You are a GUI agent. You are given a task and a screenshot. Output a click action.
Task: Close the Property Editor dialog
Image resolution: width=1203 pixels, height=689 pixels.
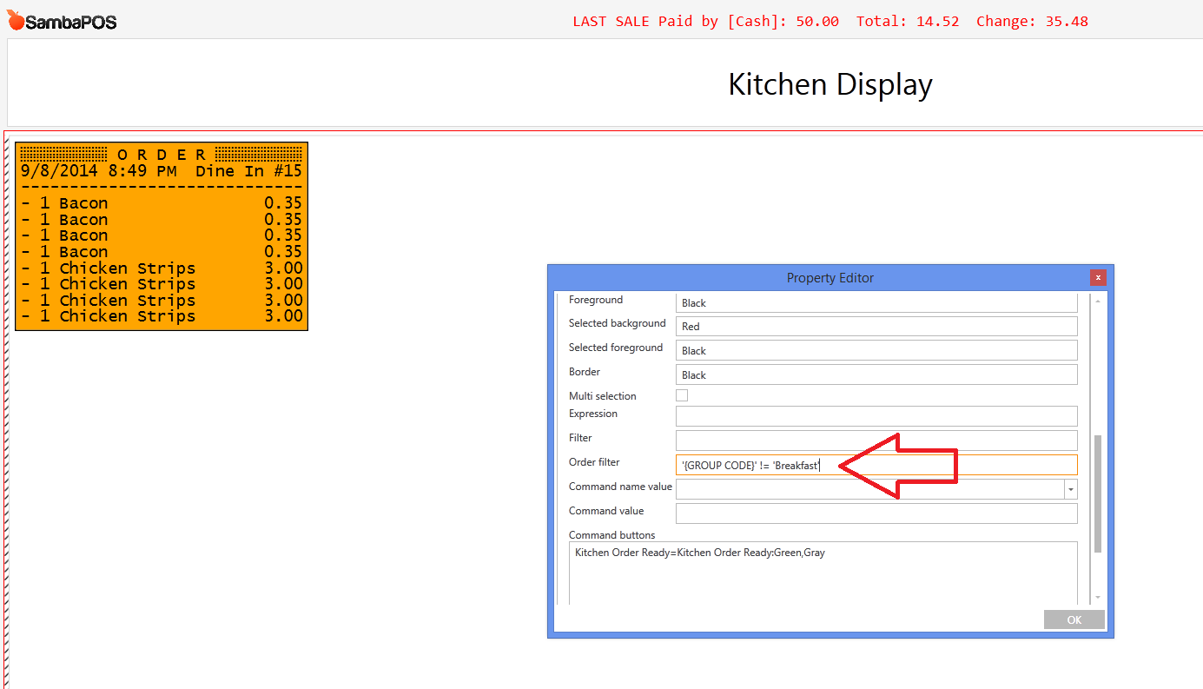1098,278
